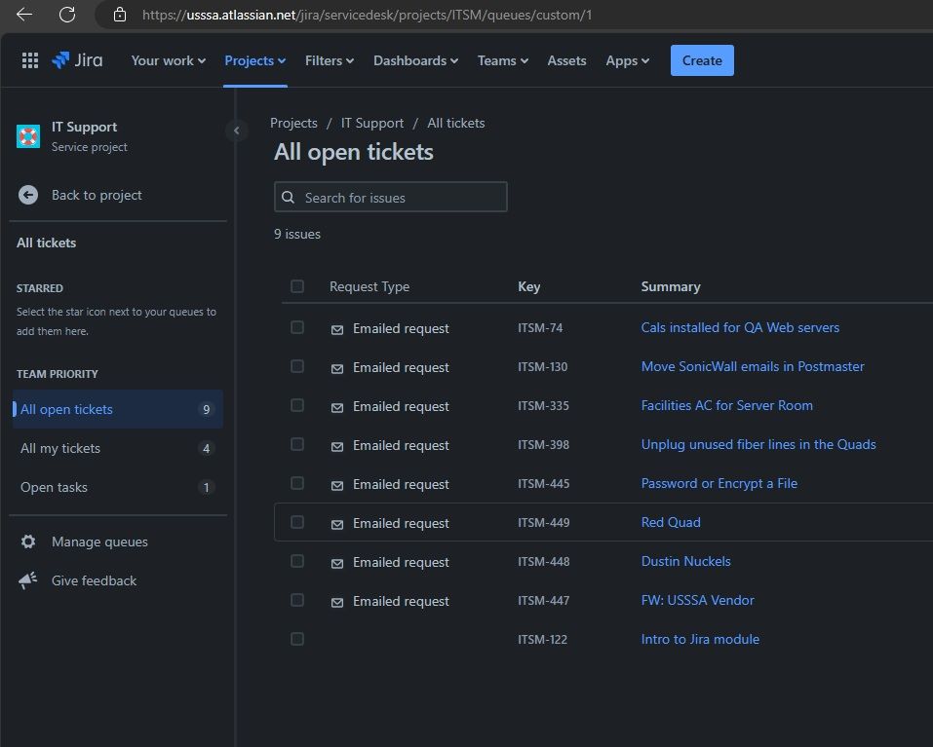Image resolution: width=933 pixels, height=747 pixels.
Task: Click the Create button
Action: coord(702,60)
